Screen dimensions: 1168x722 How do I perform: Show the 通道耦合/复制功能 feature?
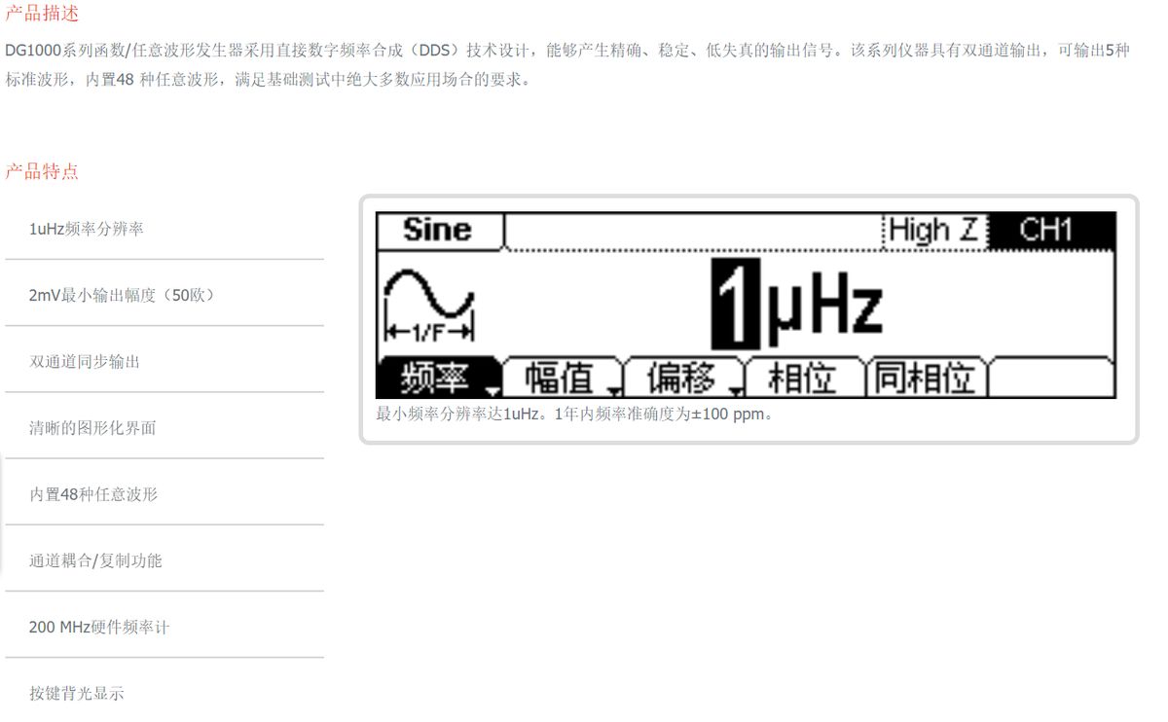tap(95, 560)
